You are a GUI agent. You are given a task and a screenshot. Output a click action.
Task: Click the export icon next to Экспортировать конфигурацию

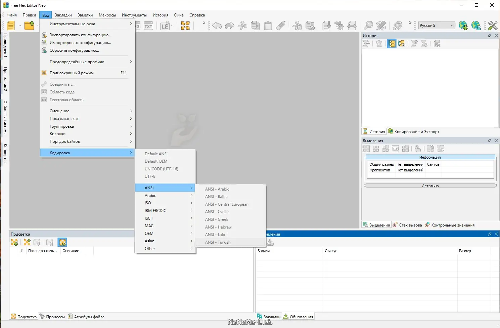tap(44, 35)
